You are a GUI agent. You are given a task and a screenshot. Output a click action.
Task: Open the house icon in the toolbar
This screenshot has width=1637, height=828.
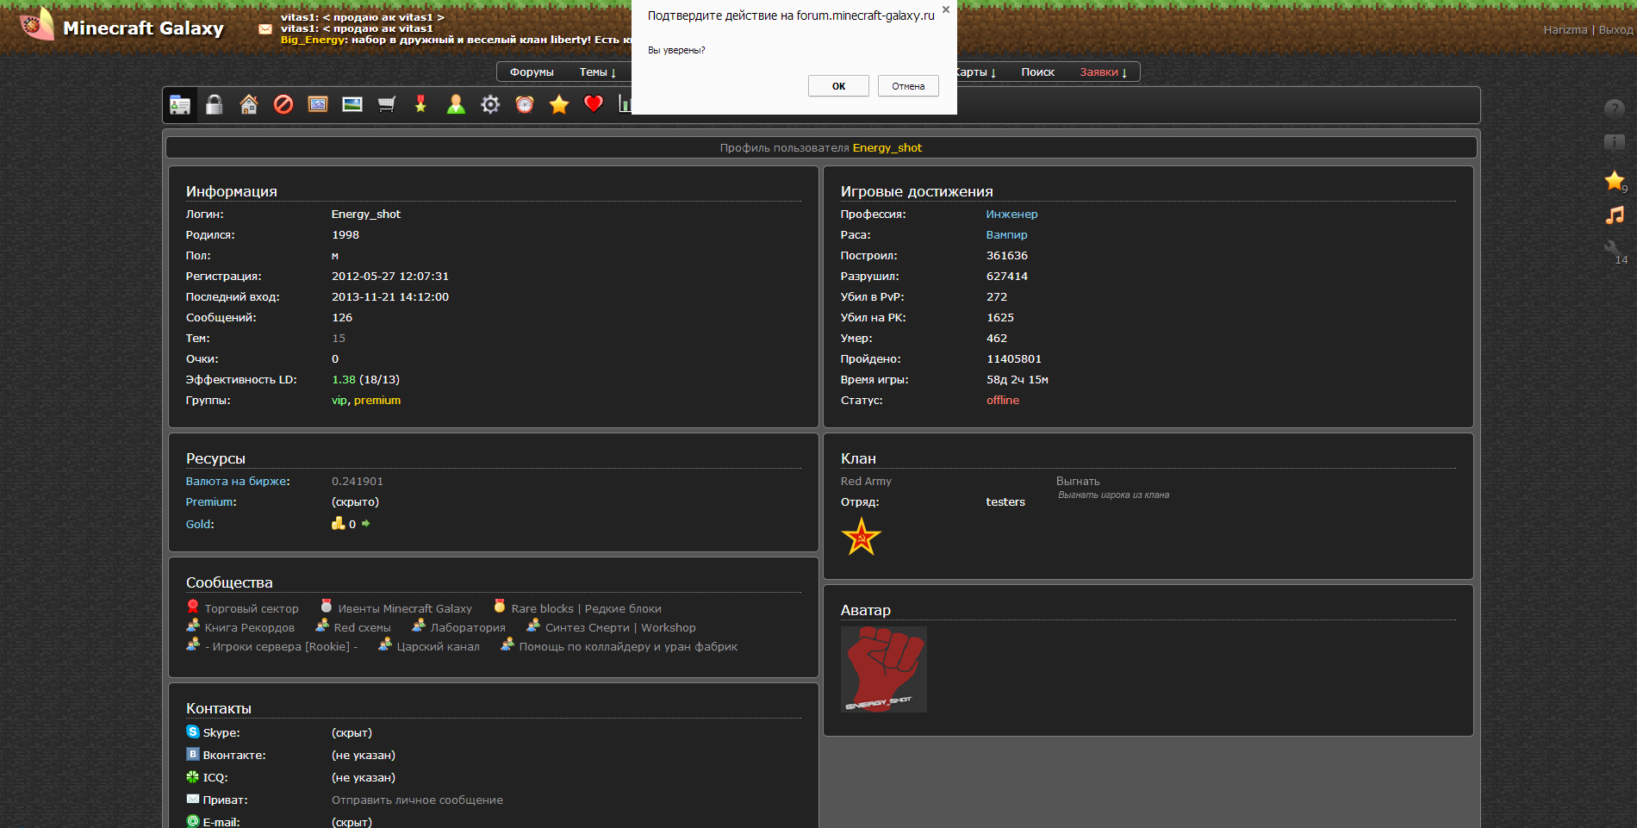pos(249,105)
